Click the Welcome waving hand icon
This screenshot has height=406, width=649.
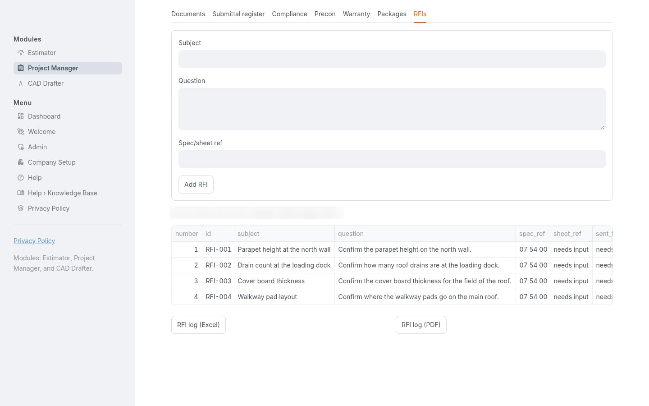21,132
